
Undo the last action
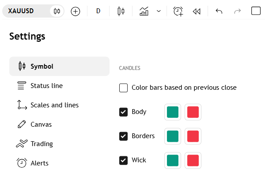[x=219, y=11]
